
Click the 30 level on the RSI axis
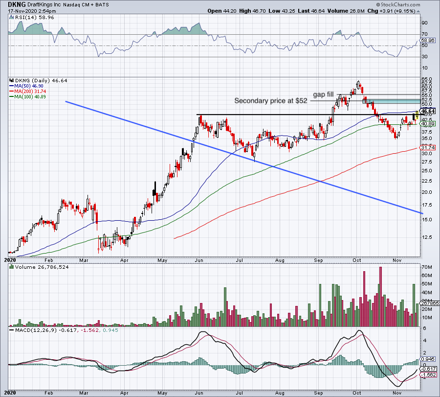[x=424, y=57]
